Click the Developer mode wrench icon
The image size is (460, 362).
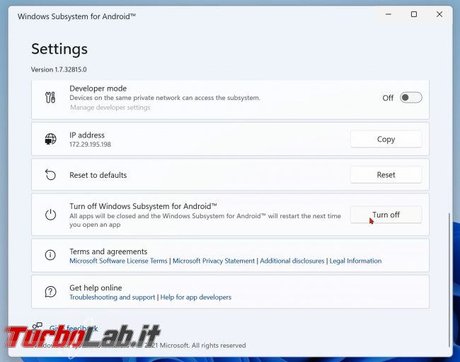coord(50,98)
